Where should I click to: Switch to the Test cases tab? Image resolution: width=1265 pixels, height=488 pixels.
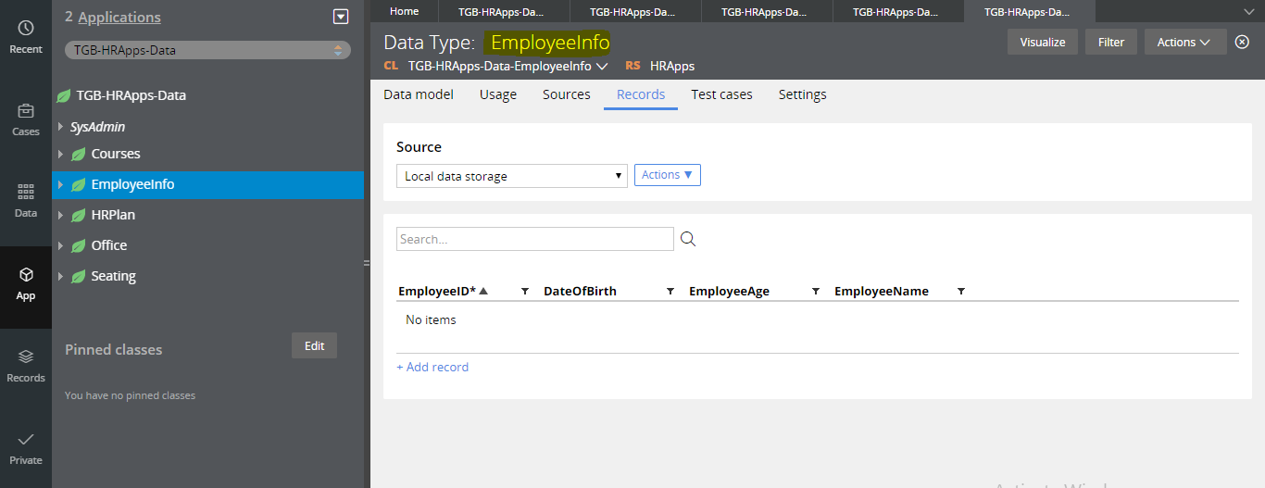click(x=721, y=94)
